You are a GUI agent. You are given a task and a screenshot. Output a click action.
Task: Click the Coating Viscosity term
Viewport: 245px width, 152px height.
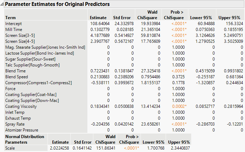pos(21,106)
